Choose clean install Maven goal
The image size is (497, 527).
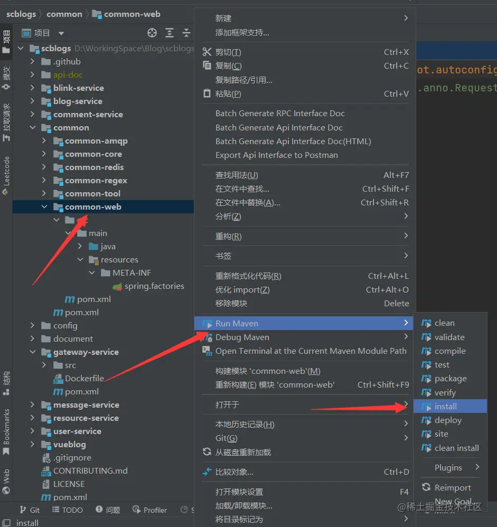(451, 448)
